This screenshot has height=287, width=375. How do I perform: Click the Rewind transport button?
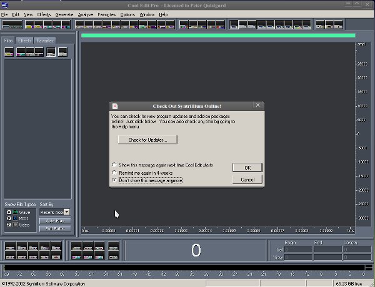pos(21,255)
